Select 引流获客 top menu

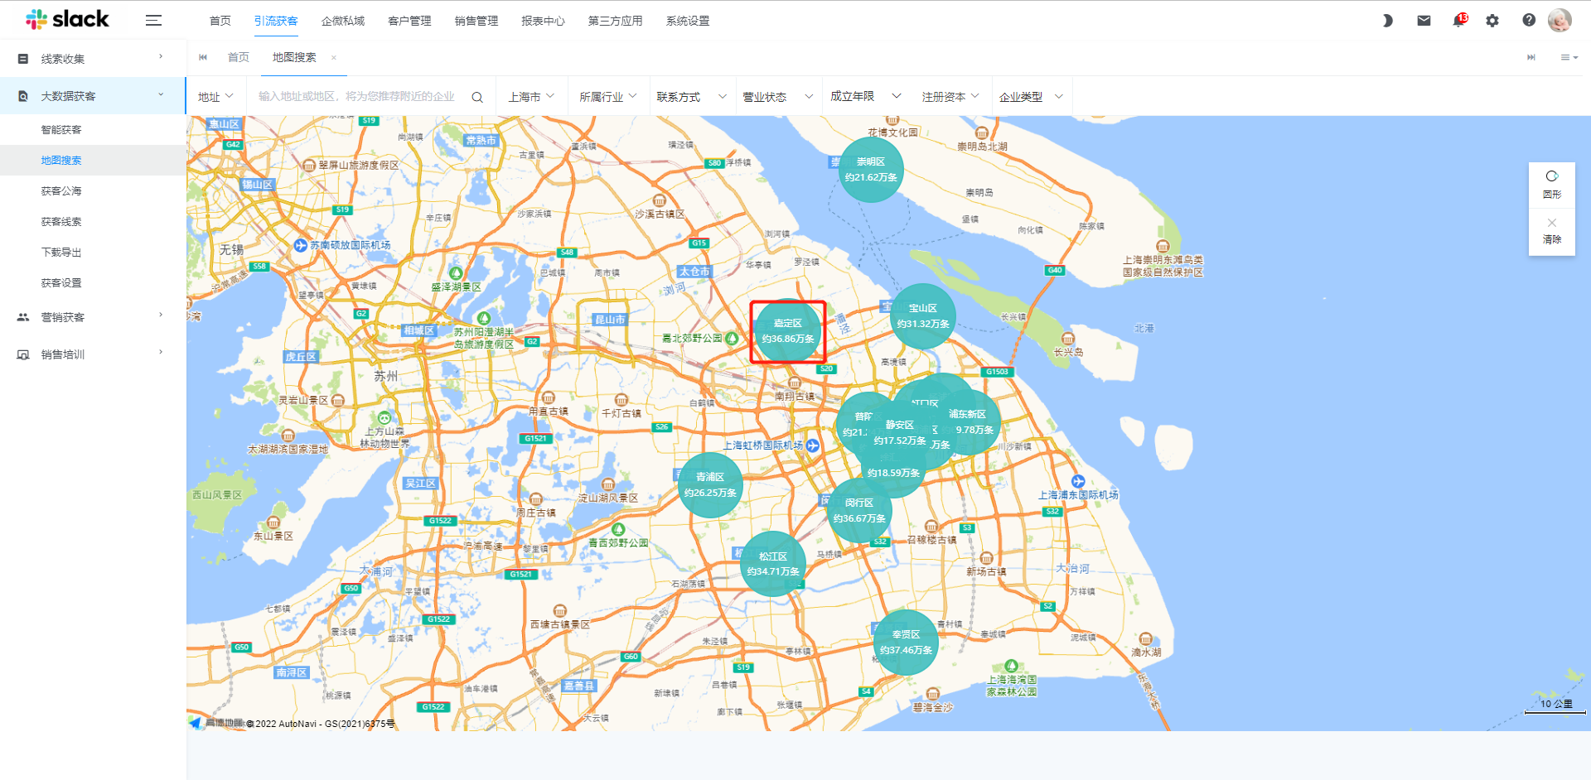click(276, 21)
